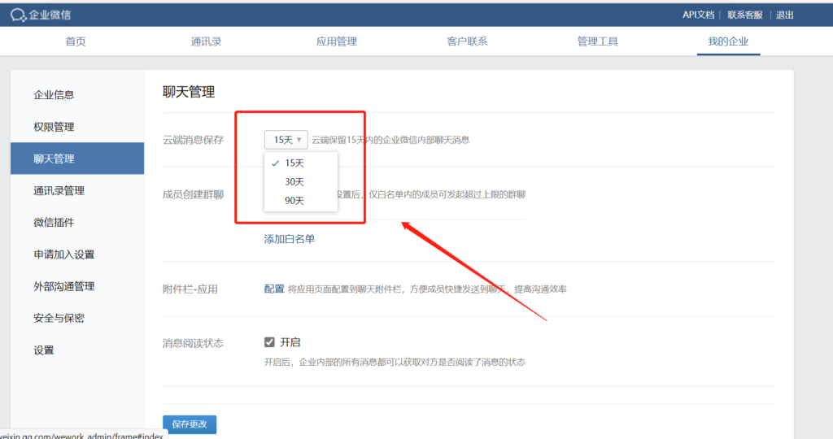833x439 pixels.
Task: Click the 配置 link for 附件栏-应用
Action: (274, 289)
